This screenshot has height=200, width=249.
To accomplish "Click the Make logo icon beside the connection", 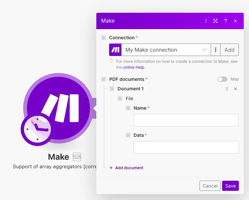I will 115,50.
